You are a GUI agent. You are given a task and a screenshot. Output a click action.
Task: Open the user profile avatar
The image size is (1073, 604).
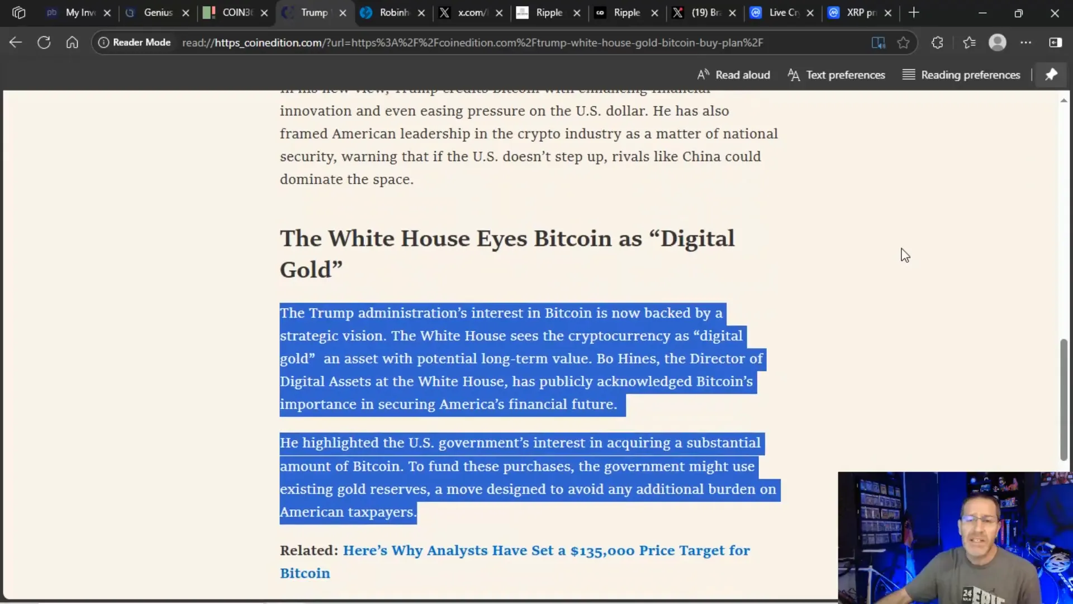[x=998, y=43]
